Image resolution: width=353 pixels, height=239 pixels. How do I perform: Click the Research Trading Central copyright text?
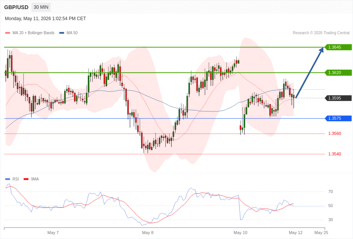coord(321,33)
